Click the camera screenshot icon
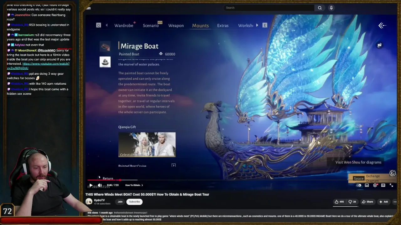The height and width of the screenshot is (225, 401). (379, 45)
